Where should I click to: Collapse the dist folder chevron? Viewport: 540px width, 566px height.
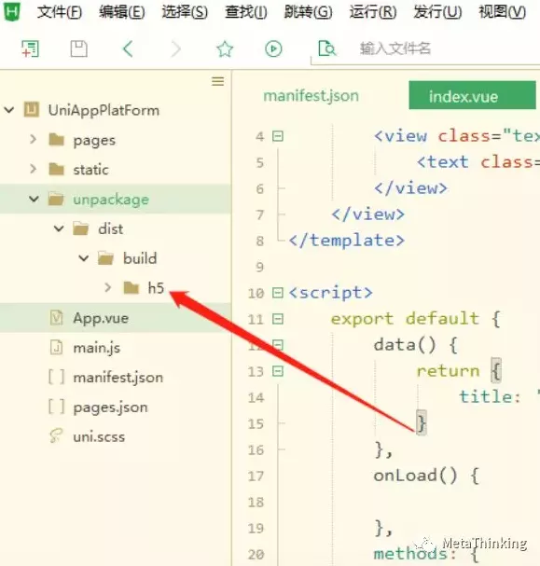click(x=59, y=228)
